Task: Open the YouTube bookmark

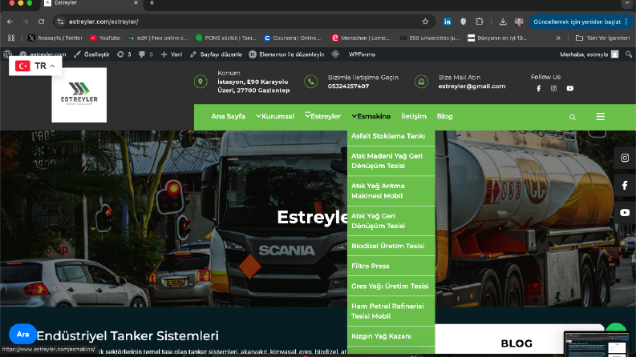Action: coord(104,38)
